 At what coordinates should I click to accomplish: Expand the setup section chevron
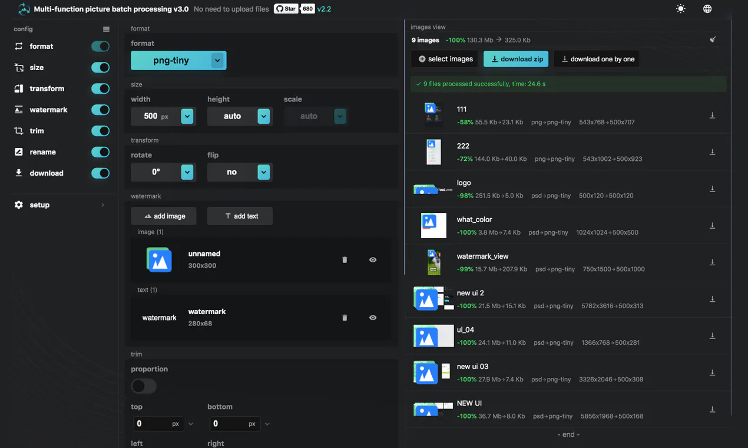pos(103,205)
